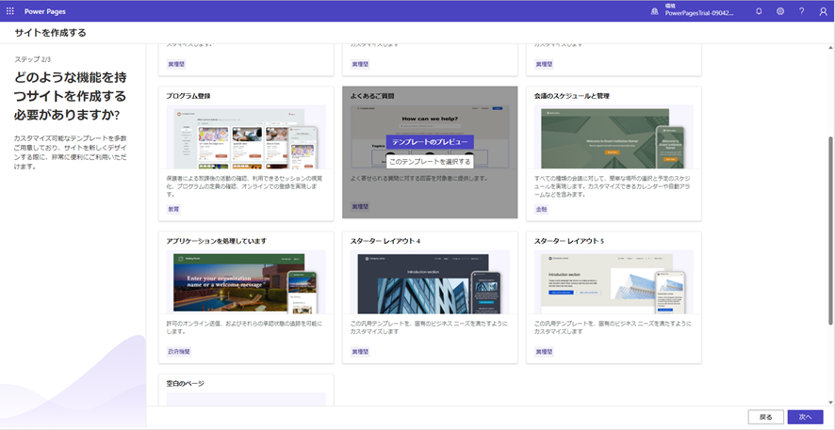835x430 pixels.
Task: Click the 金融 tag on 会議 card
Action: tap(542, 210)
